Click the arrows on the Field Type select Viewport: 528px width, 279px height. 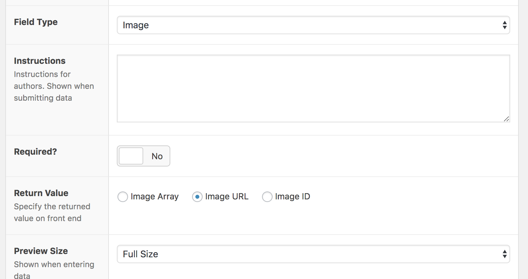pyautogui.click(x=505, y=25)
